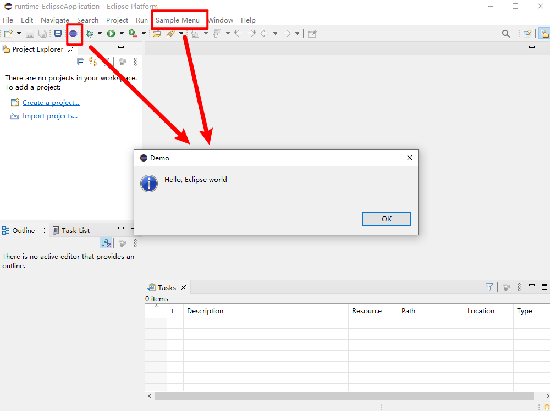Open the Create a project link
This screenshot has width=550, height=411.
coord(51,103)
